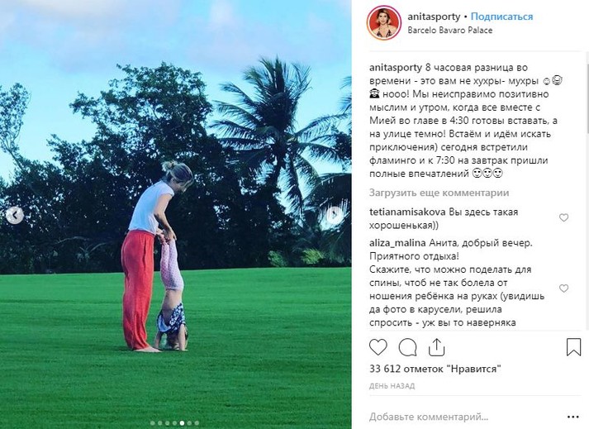Follow via the Подписаться link
The image size is (589, 429).
[x=501, y=17]
